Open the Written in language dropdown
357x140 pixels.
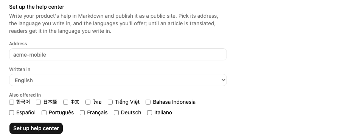[118, 80]
